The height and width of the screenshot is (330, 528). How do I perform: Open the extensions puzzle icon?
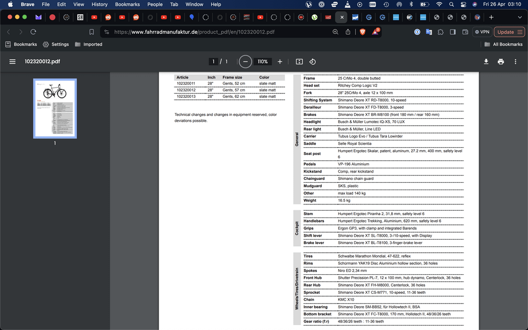click(440, 32)
